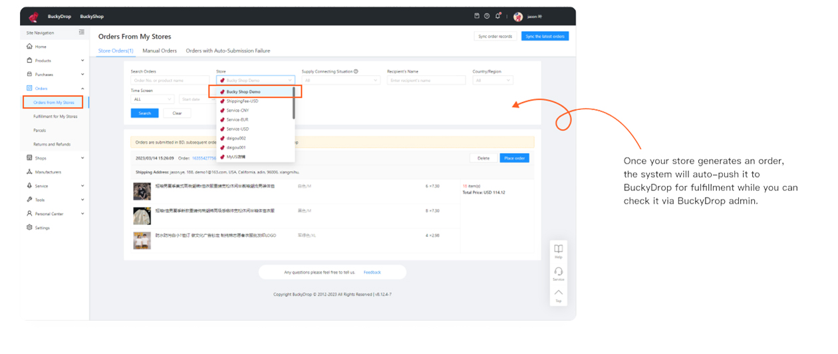Click the Settings gear icon
Screen dimensions: 838x354
(x=29, y=228)
